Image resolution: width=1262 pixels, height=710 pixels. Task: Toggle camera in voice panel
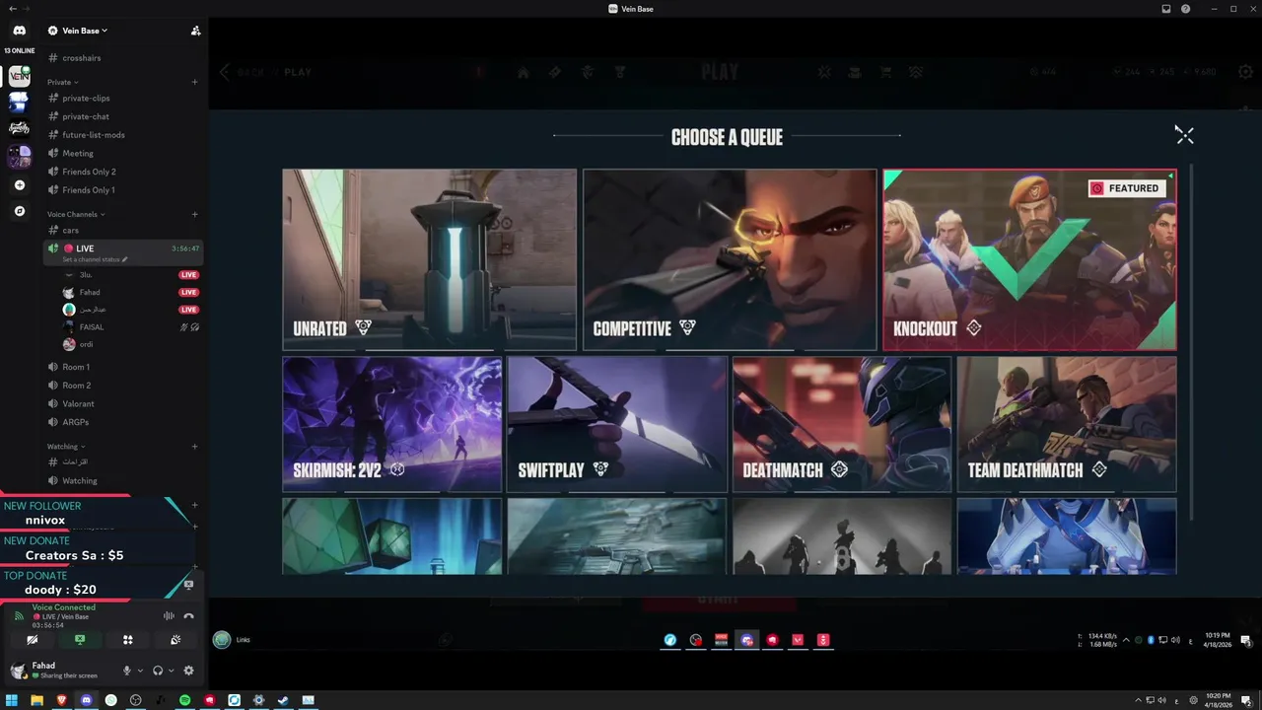(x=32, y=640)
